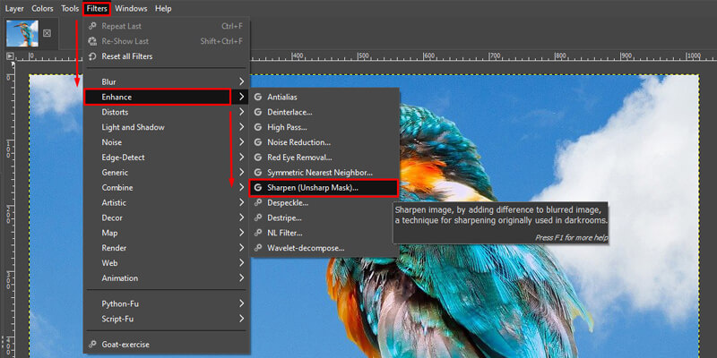
Task: Expand the Map submenu
Action: tap(167, 233)
